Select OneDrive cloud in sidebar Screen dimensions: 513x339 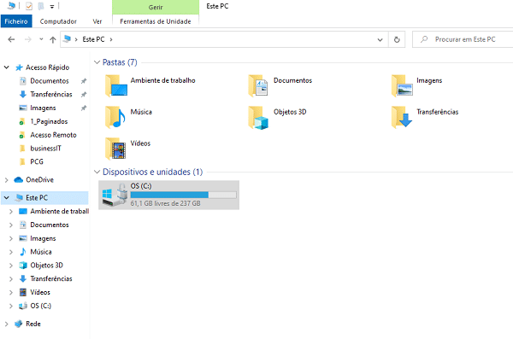click(18, 180)
